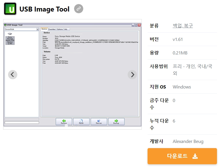Screen dimensions: 219x168
Task: Click the Sony Storage Media USB Device name line
Action: [x=67, y=36]
